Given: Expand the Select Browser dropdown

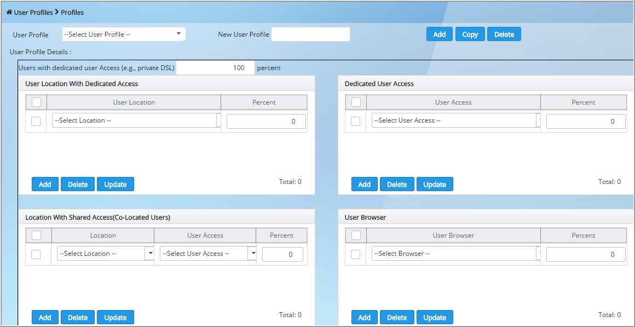Looking at the screenshot, I should (456, 254).
